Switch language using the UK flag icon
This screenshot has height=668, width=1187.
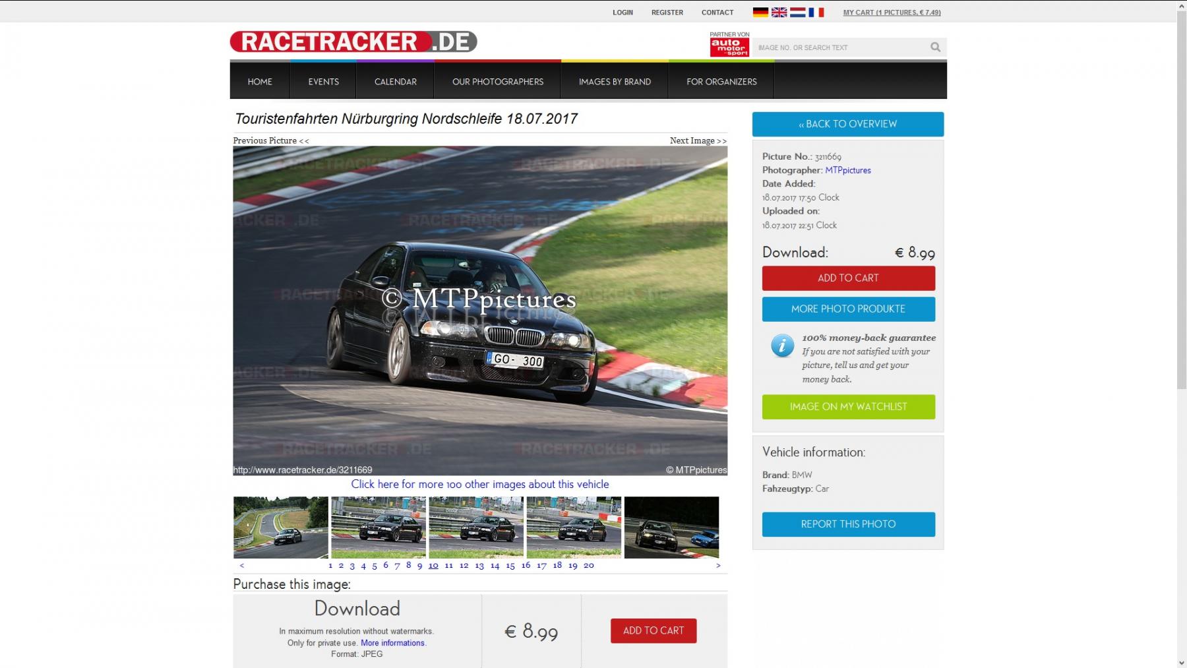coord(779,12)
